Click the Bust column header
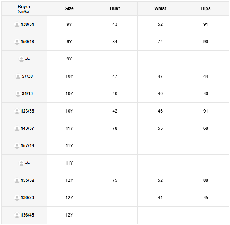Image resolution: width=230 pixels, height=225 pixels. 115,8
